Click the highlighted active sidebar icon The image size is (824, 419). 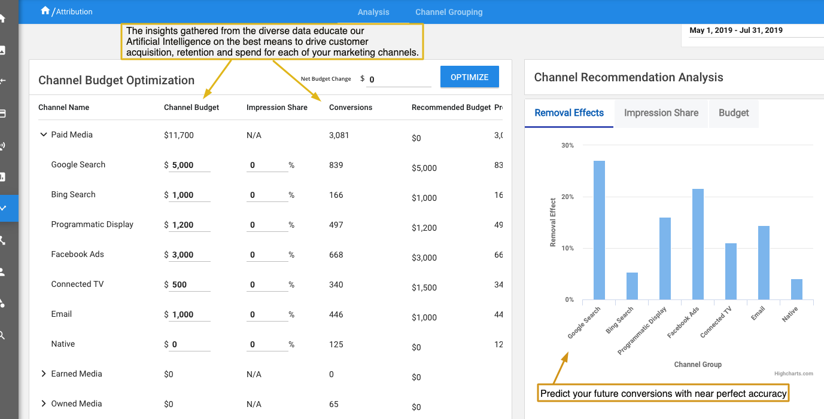5,208
